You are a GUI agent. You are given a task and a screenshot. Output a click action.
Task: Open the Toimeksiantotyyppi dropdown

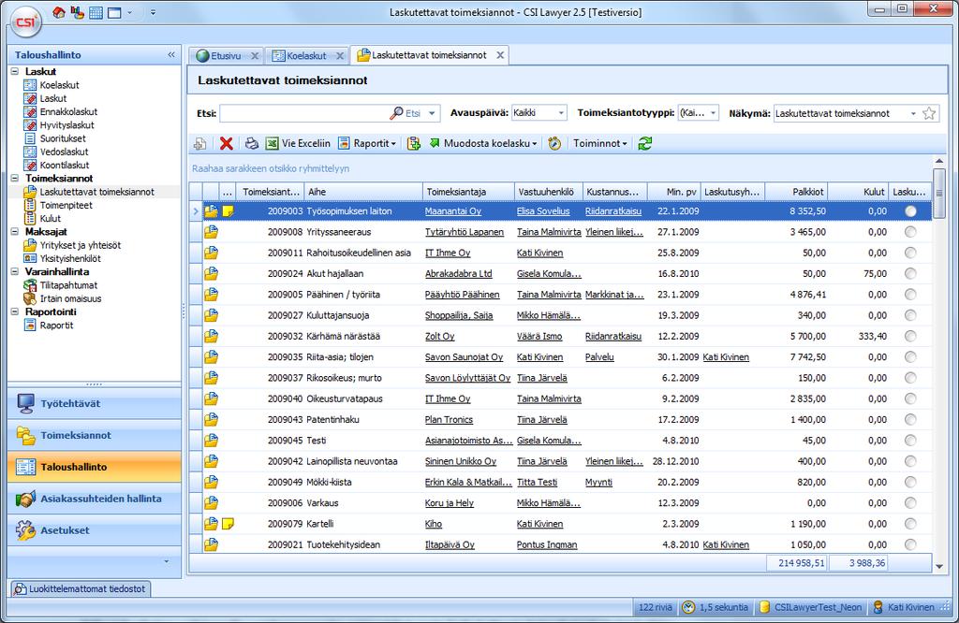[713, 113]
